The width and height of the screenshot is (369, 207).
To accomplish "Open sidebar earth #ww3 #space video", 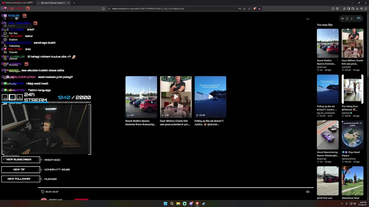I will tap(353, 135).
